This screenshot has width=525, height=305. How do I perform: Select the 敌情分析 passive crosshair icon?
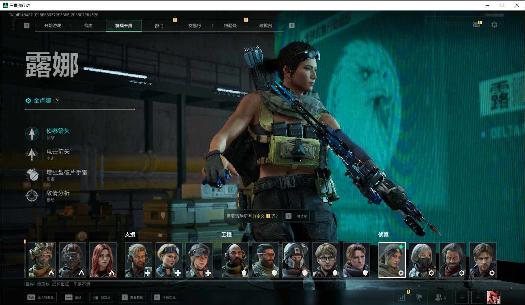click(32, 196)
